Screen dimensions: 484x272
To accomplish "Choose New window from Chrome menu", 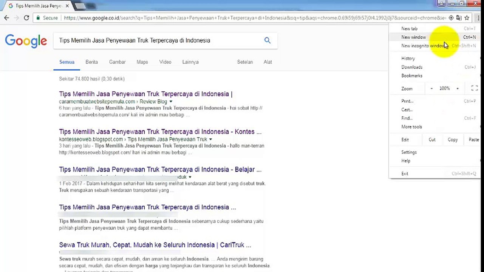I will (435, 37).
